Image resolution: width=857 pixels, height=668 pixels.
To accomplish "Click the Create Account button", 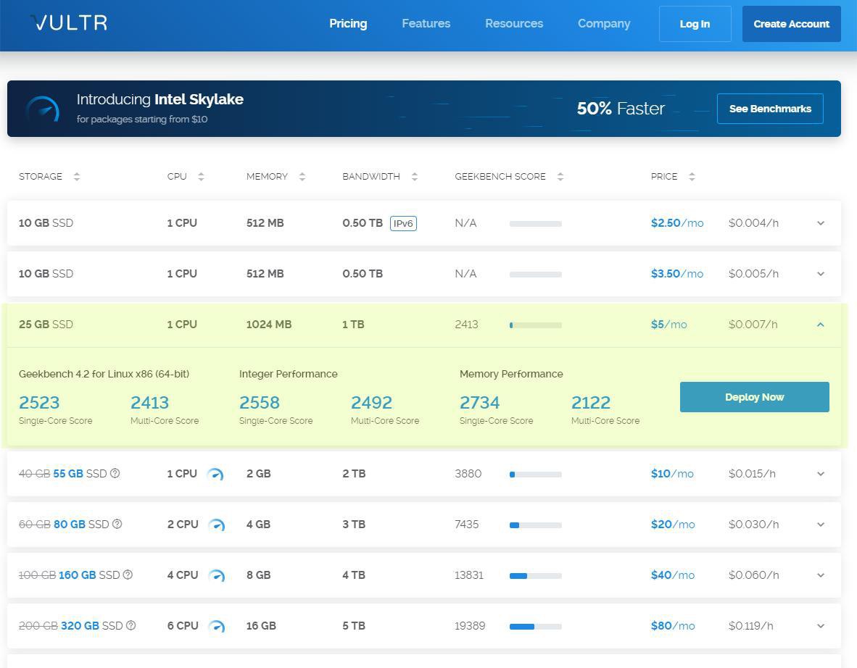I will tap(792, 24).
